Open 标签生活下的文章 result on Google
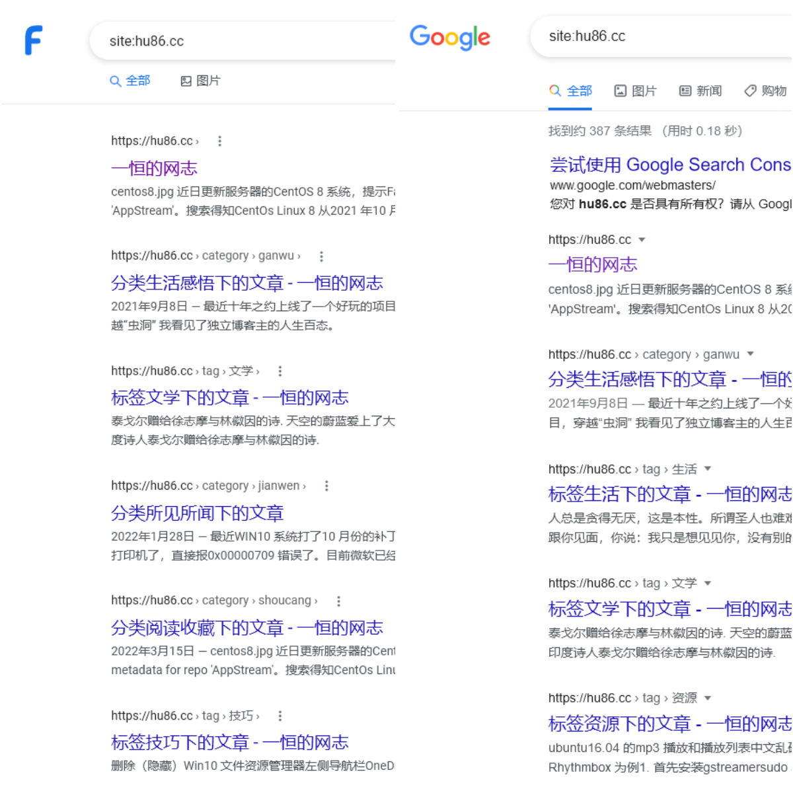The width and height of the screenshot is (793, 793). point(669,494)
